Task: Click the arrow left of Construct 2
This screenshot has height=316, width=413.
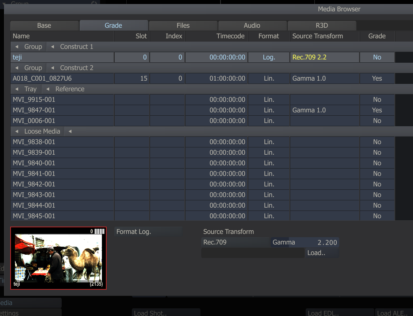Action: tap(53, 68)
